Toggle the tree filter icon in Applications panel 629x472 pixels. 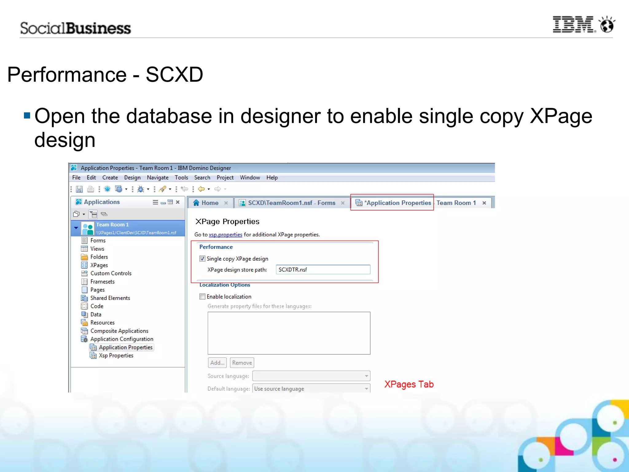[93, 214]
